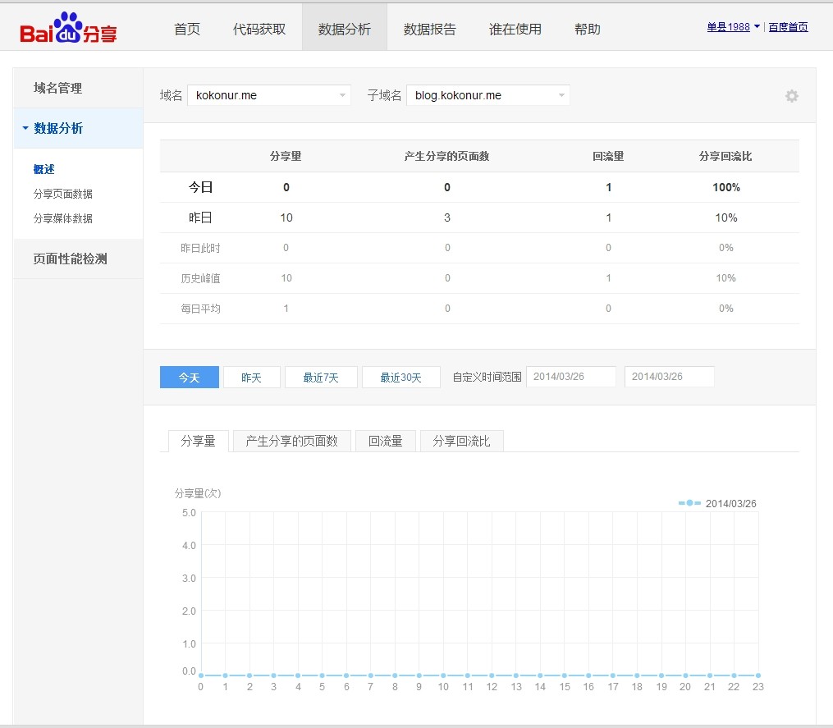833x728 pixels.
Task: Click the 分享量(次) axis label
Action: tap(198, 493)
